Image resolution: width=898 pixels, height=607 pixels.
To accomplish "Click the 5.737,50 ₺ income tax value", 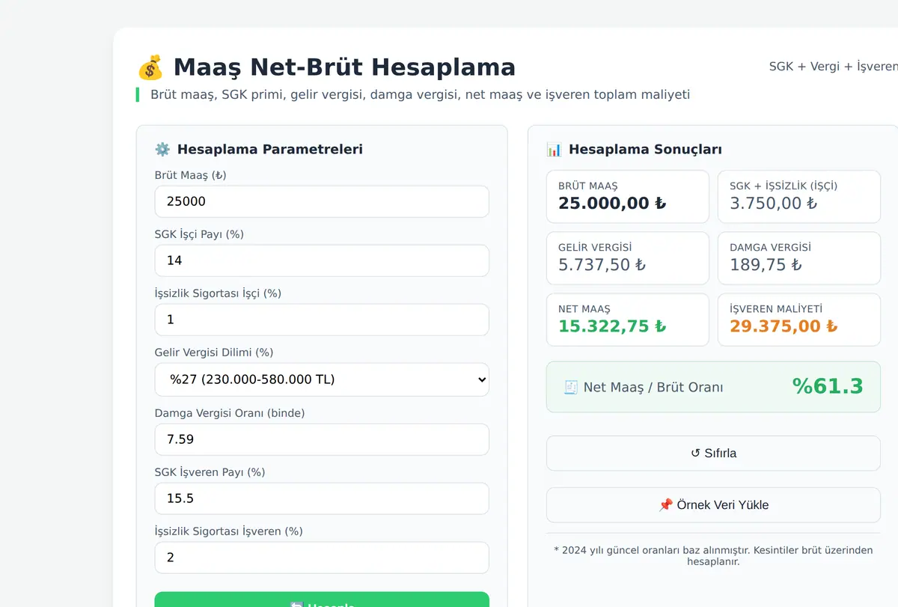I will pos(602,265).
